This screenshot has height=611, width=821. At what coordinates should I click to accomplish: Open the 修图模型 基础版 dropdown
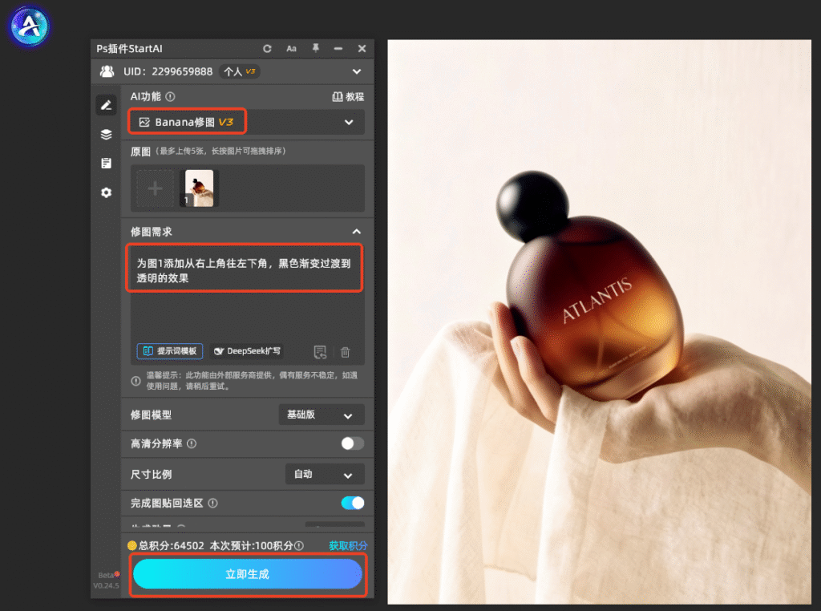pos(322,415)
